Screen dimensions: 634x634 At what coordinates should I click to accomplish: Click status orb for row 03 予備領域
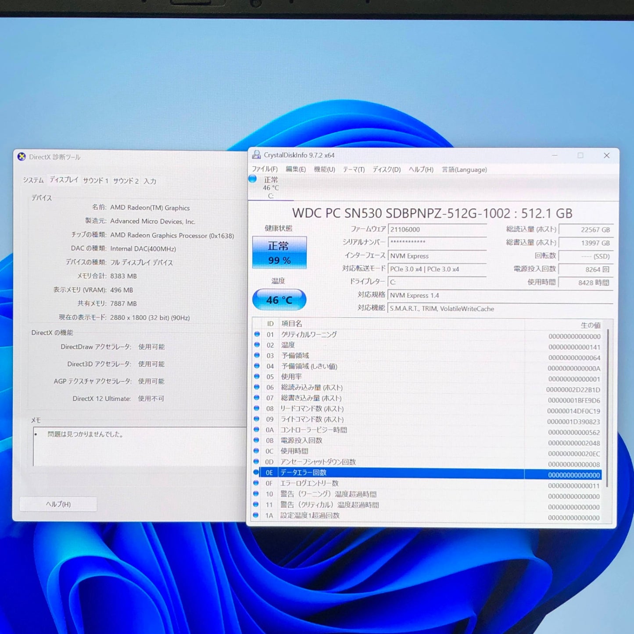point(257,355)
